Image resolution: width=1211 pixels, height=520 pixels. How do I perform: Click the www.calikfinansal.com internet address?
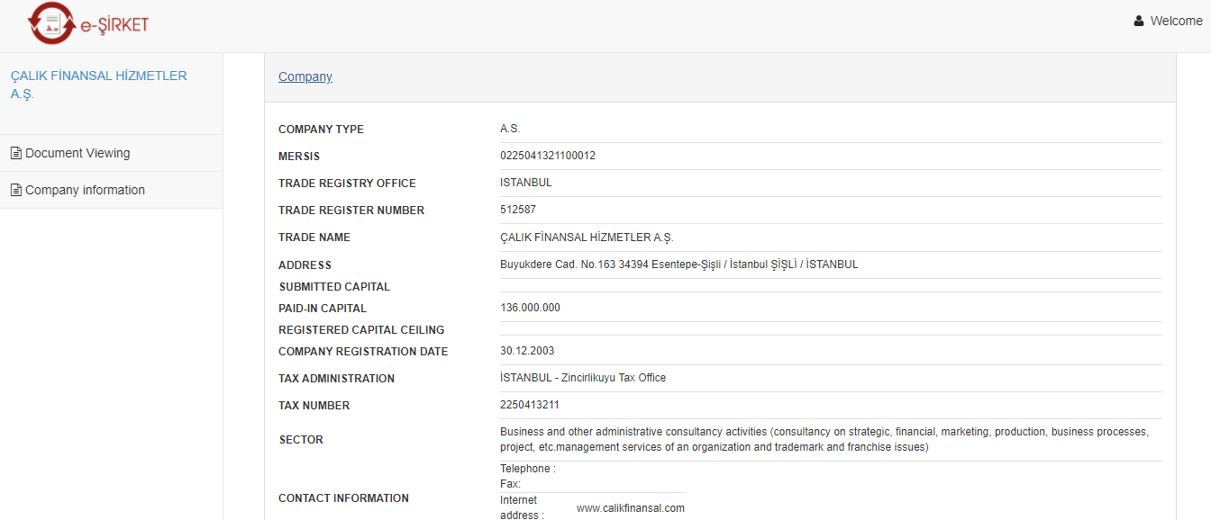[630, 508]
